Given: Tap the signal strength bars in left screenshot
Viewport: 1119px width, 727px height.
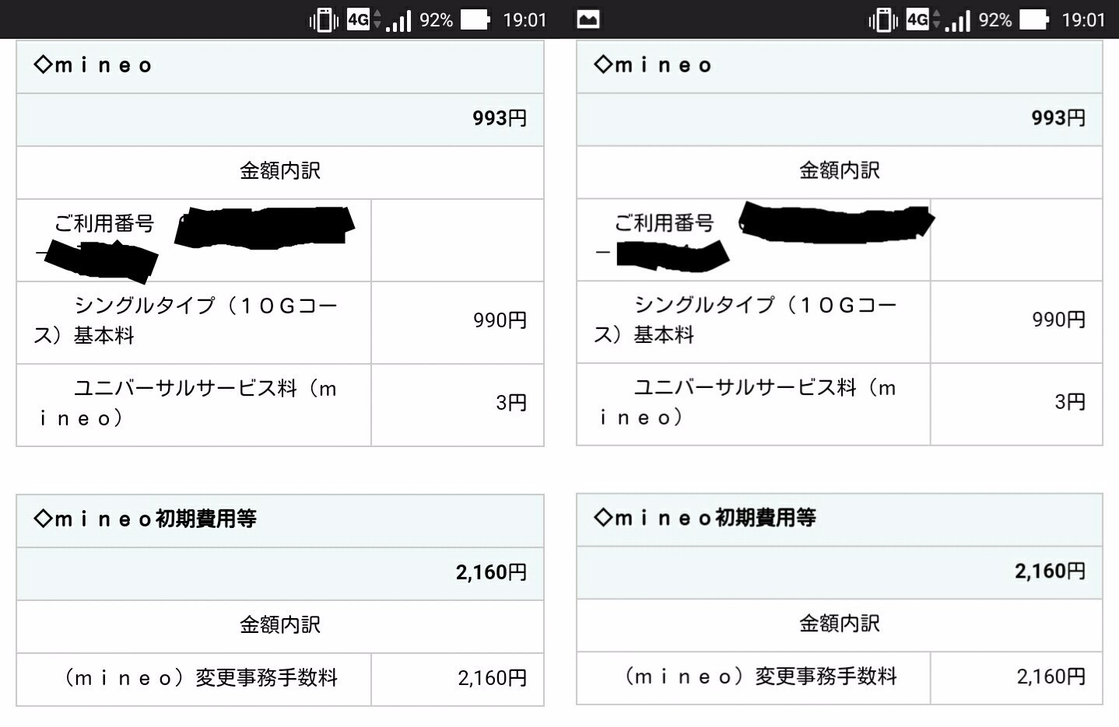Looking at the screenshot, I should click(398, 20).
